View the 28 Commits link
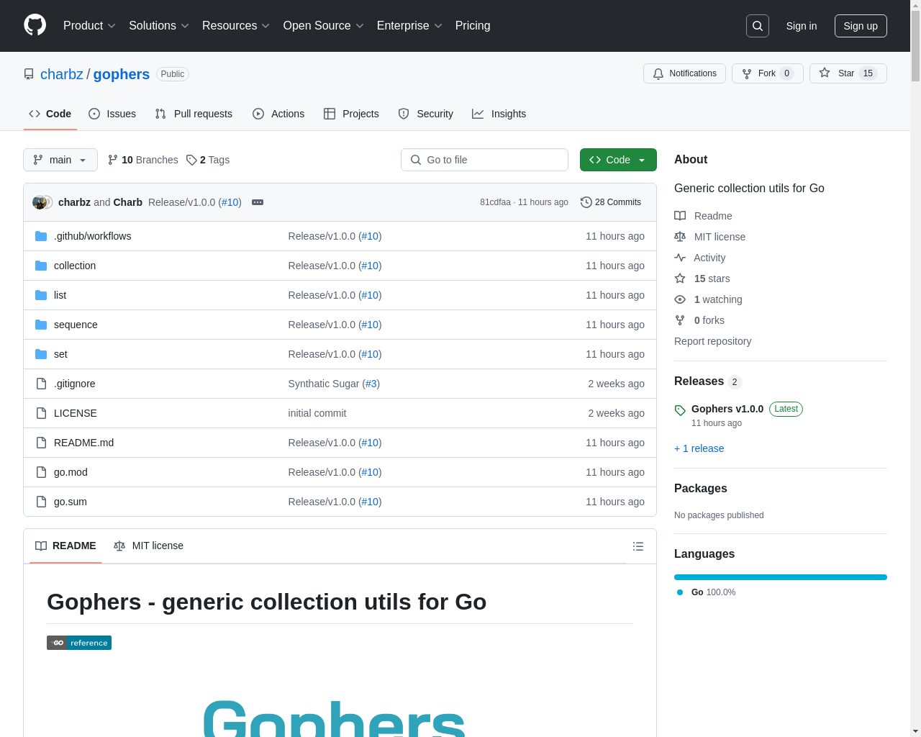 click(x=611, y=202)
